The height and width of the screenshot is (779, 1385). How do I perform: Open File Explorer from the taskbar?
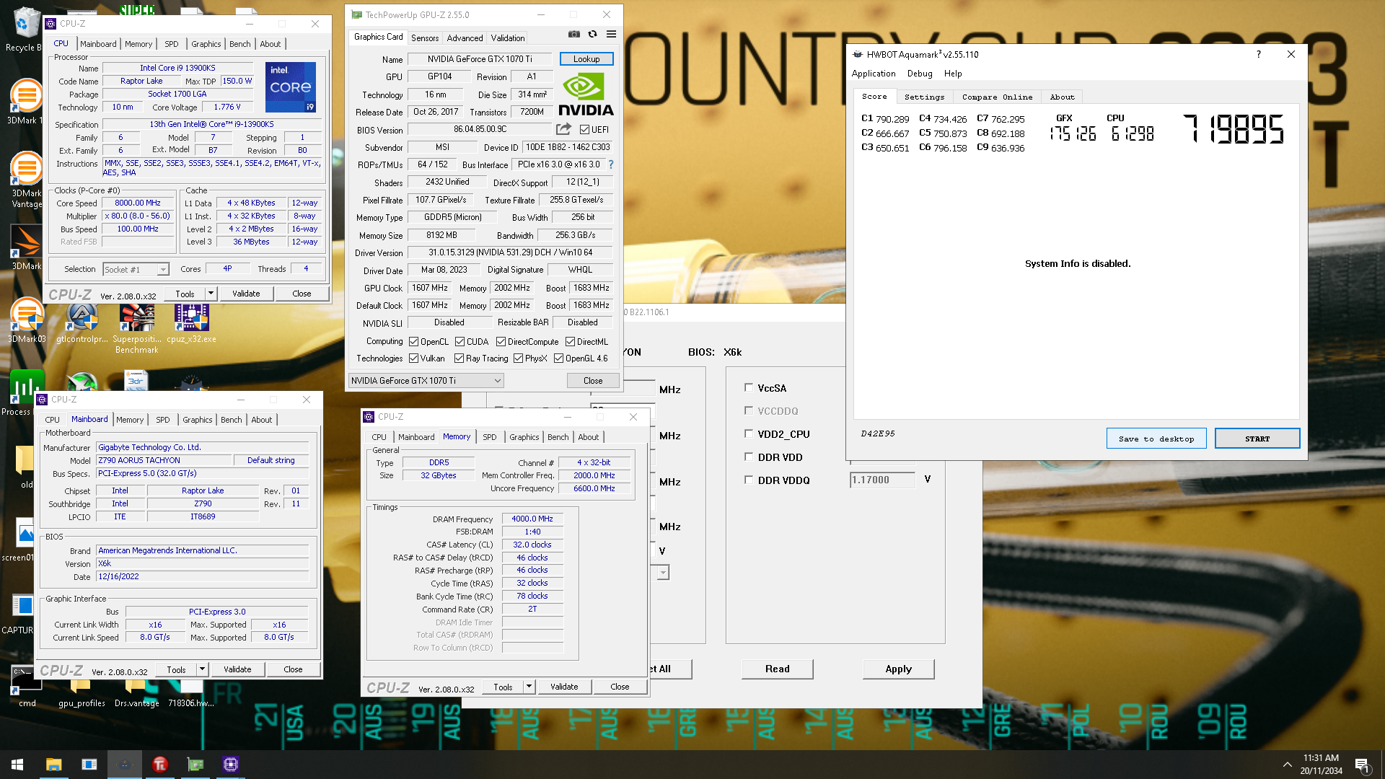53,765
